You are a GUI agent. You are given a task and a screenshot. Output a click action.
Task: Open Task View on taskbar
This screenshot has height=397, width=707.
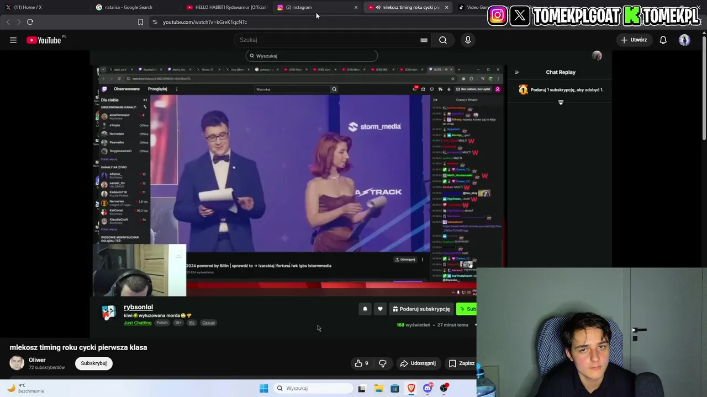point(362,388)
